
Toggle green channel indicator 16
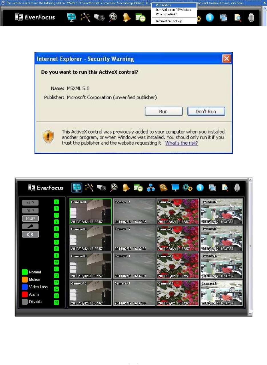tap(57, 302)
